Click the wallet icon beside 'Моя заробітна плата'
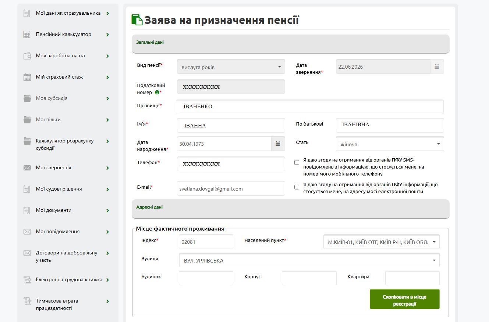Viewport: 489px width, 322px height. 27,56
